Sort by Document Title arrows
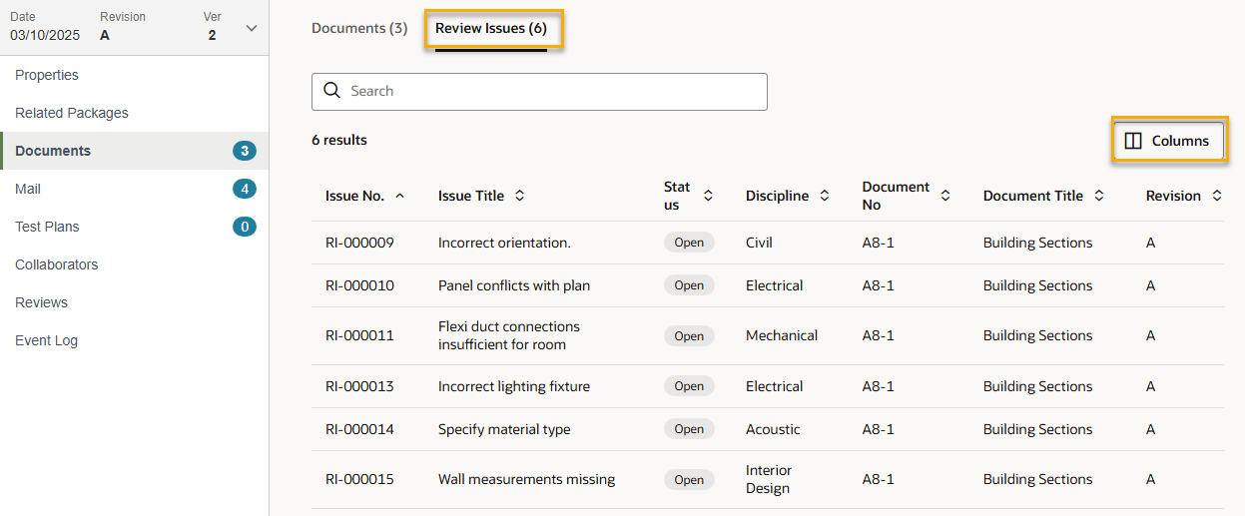This screenshot has width=1245, height=516. coord(1099,196)
